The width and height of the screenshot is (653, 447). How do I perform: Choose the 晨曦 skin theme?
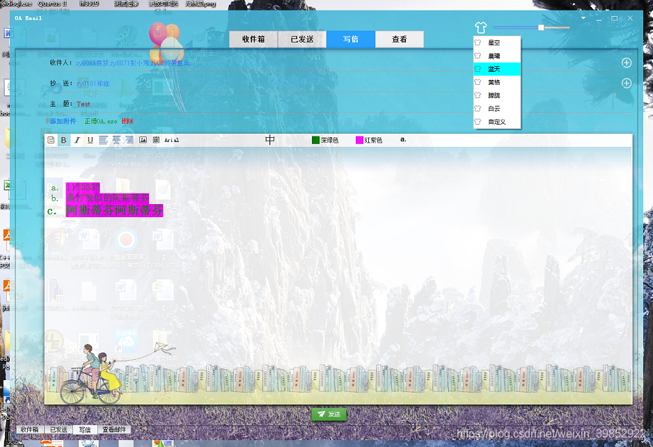(497, 56)
